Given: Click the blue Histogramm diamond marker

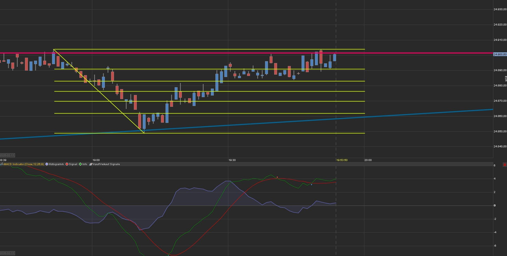Looking at the screenshot, I should (47, 164).
